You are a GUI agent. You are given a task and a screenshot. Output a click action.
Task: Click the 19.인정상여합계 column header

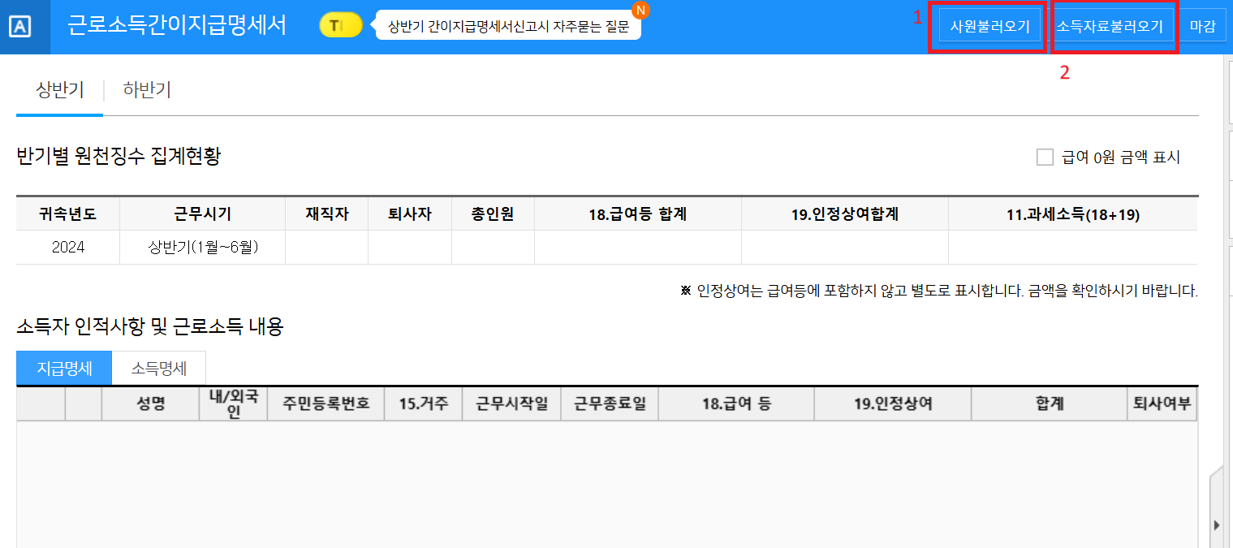click(x=845, y=214)
